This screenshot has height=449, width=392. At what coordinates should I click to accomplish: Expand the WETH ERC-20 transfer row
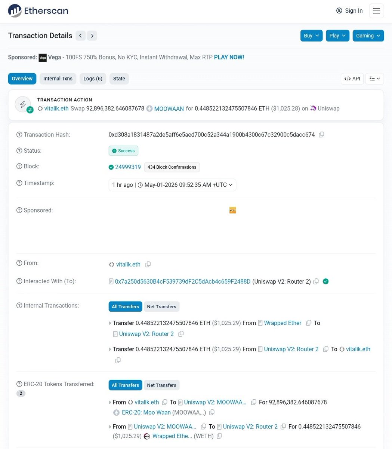110,427
